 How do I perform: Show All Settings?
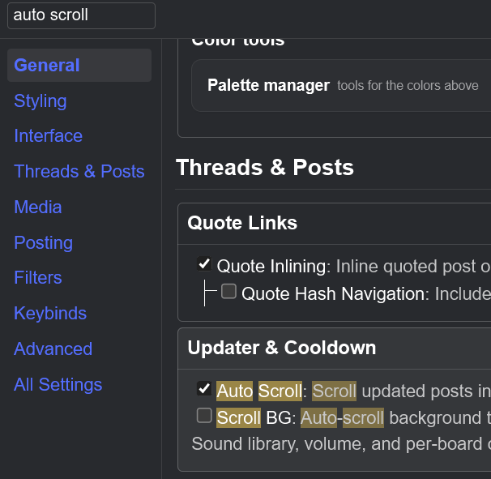pos(58,385)
